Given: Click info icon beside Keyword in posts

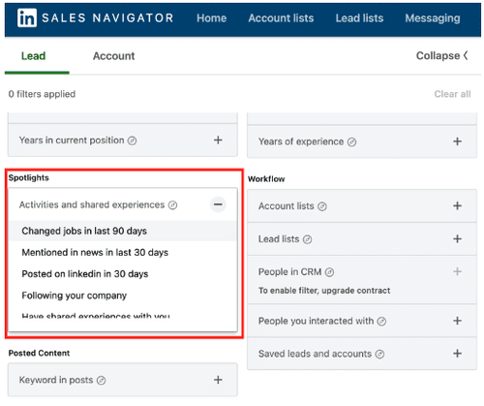Looking at the screenshot, I should (x=101, y=381).
